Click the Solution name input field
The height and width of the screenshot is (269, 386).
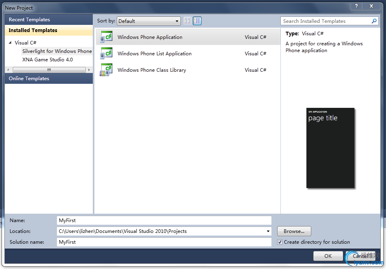tap(164, 242)
